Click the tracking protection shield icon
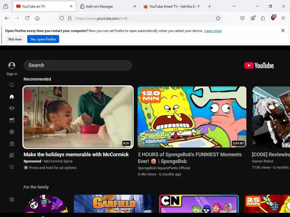 point(62,18)
